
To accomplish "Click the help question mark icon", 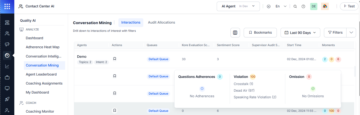I will (303, 6).
